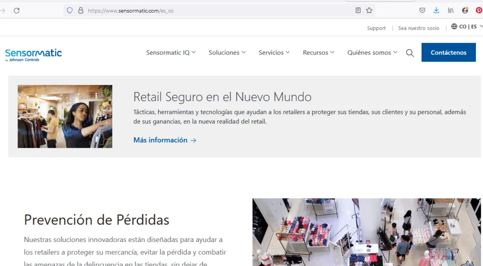483x266 pixels.
Task: Click the Support link
Action: coord(376,28)
